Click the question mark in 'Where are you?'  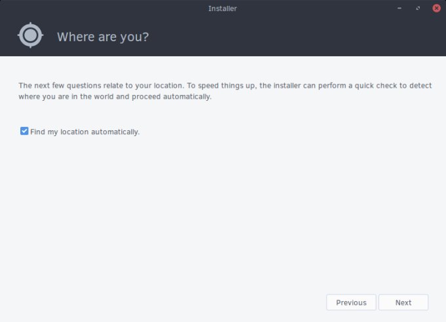[146, 37]
